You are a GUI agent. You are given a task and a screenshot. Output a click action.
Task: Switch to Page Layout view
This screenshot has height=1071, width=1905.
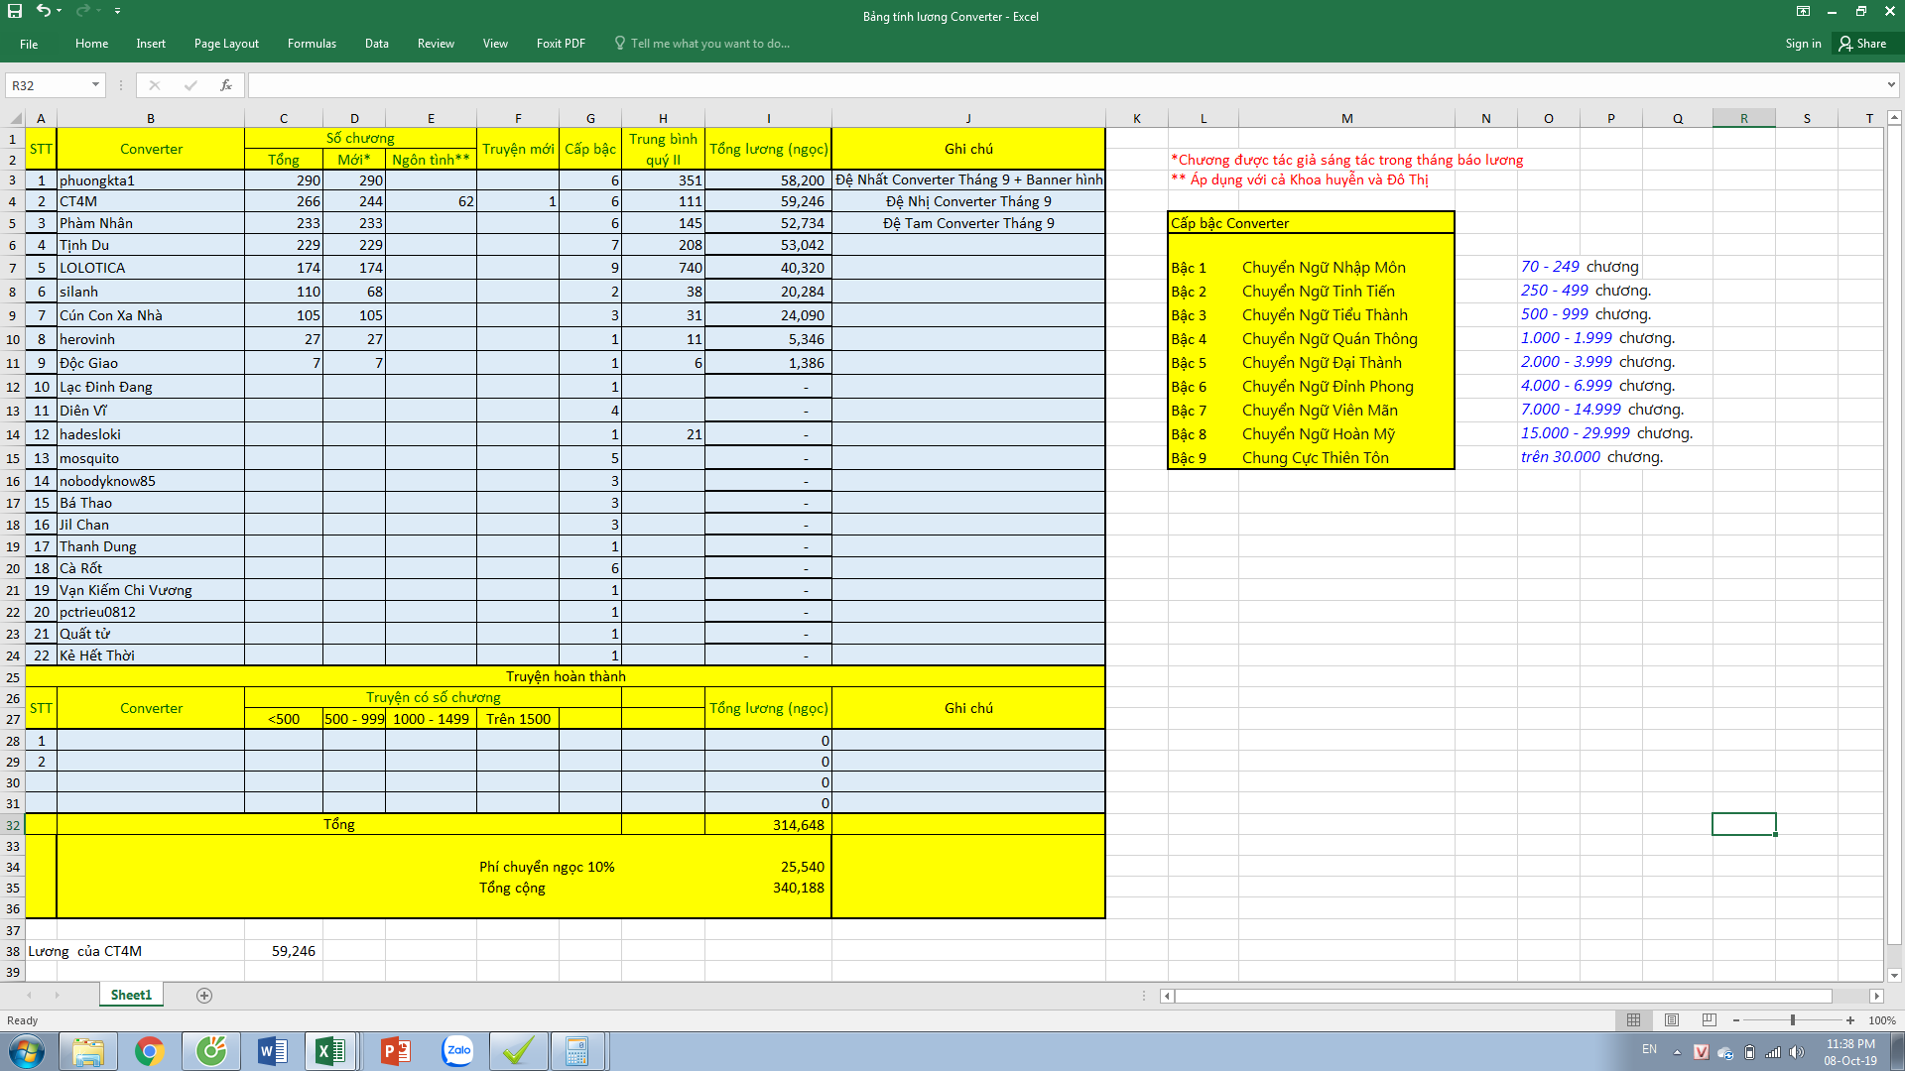pyautogui.click(x=1672, y=1020)
